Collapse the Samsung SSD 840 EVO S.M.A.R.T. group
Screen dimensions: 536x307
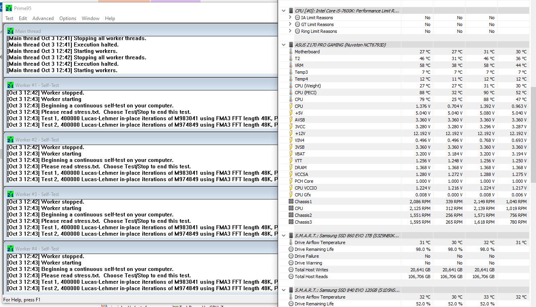(284, 290)
